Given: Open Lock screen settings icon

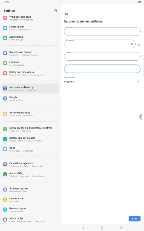Looking at the screenshot, I should (5, 38).
